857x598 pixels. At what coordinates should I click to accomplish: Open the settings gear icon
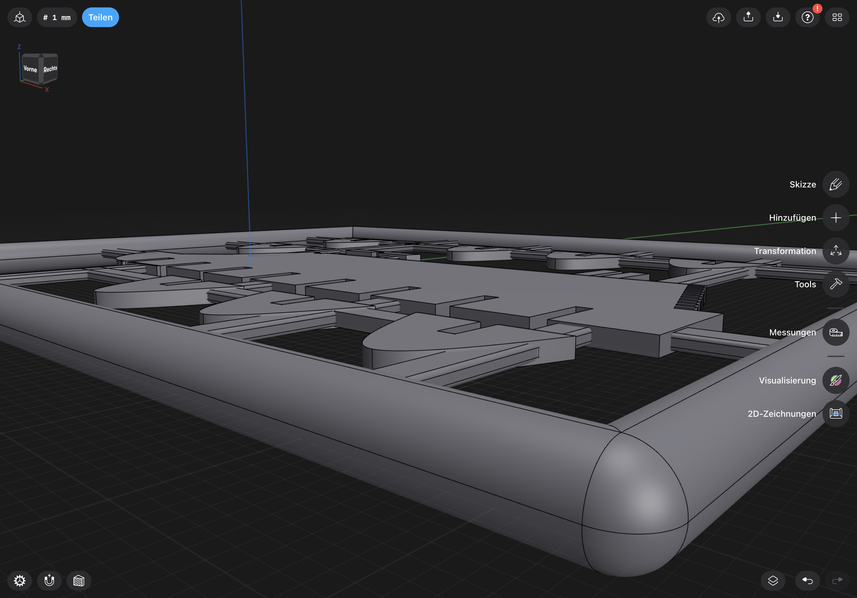click(x=20, y=580)
